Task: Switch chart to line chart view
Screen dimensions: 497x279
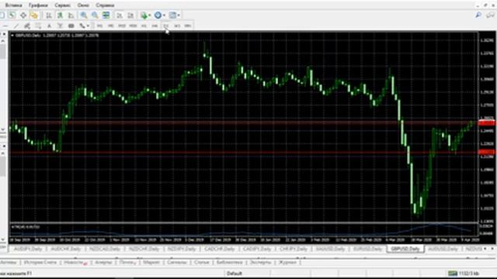Action: pos(71,15)
